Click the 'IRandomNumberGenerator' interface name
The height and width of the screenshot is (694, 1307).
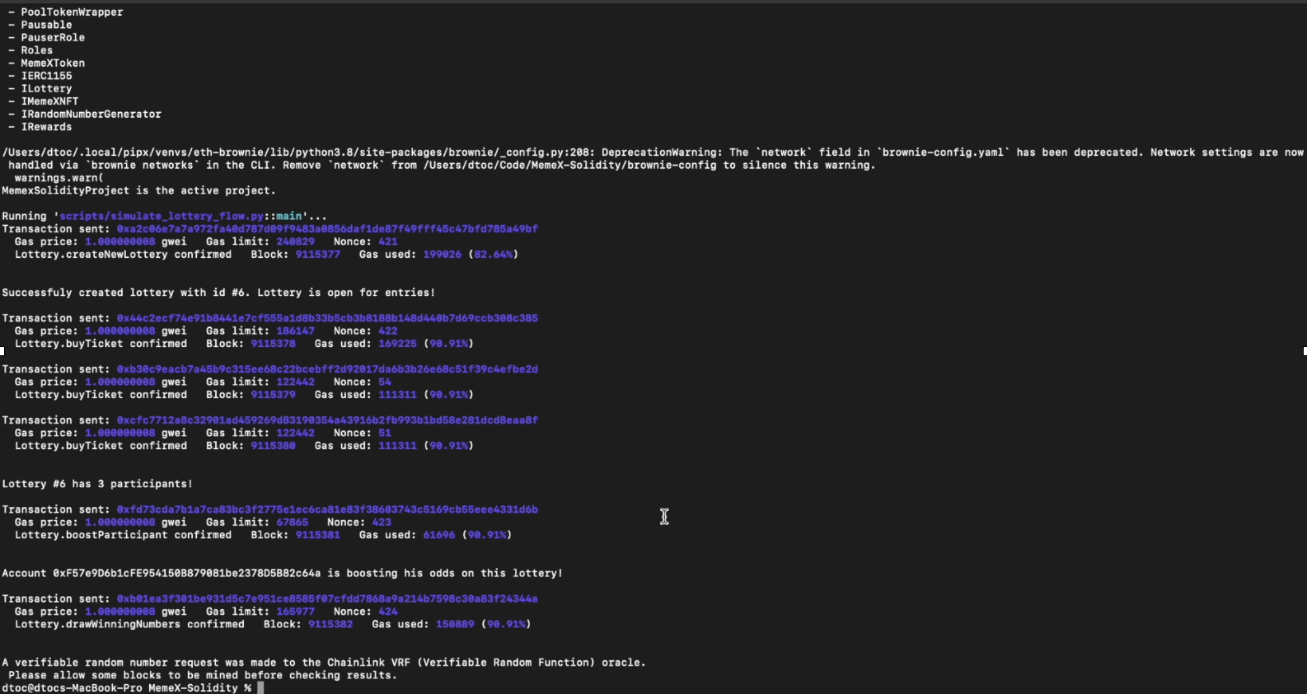pos(91,115)
